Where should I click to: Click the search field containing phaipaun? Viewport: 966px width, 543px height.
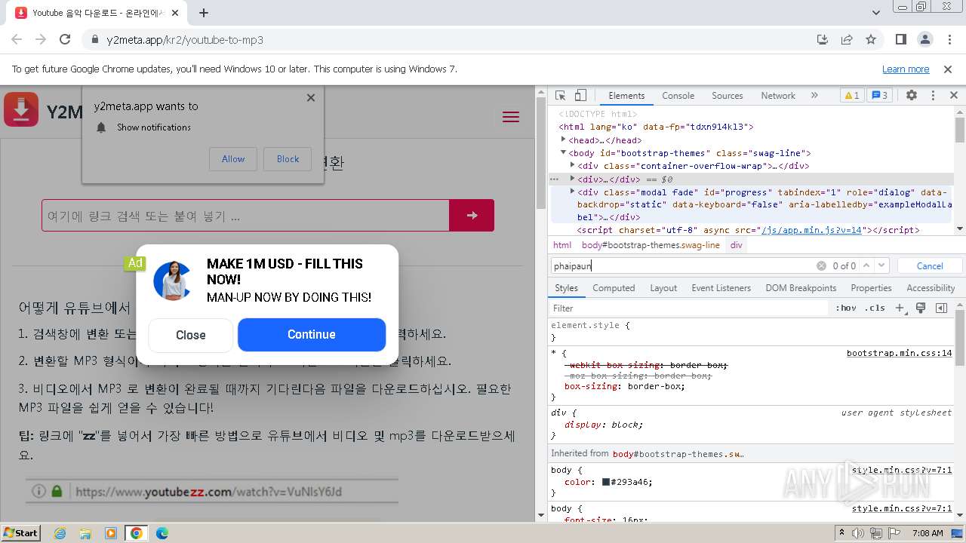[x=683, y=265]
